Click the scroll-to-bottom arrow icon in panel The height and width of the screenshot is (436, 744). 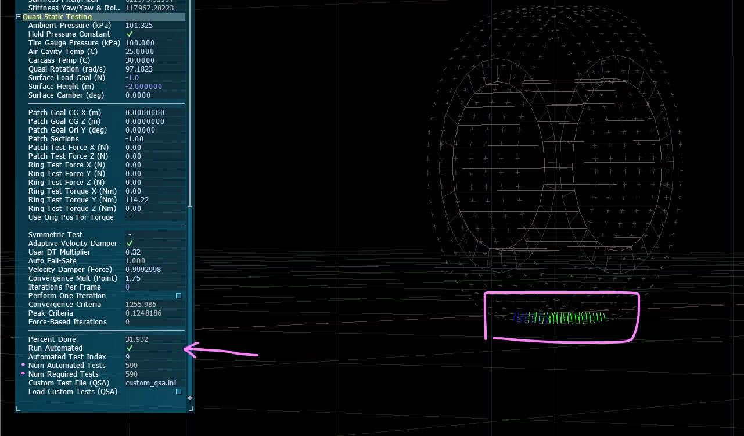(x=189, y=398)
